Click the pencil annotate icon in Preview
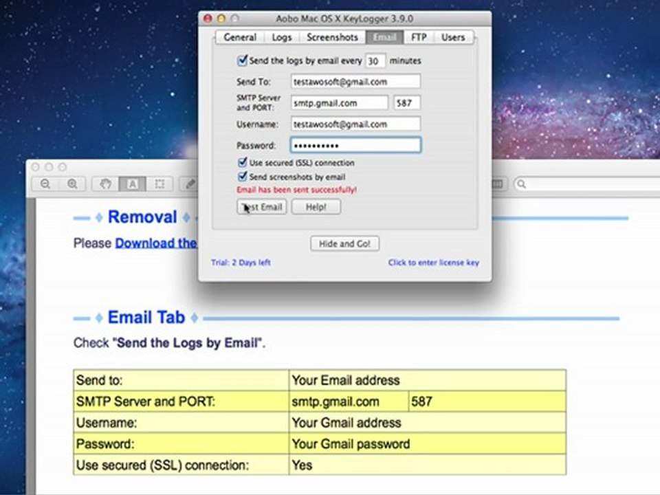Image resolution: width=660 pixels, height=495 pixels. (x=190, y=184)
